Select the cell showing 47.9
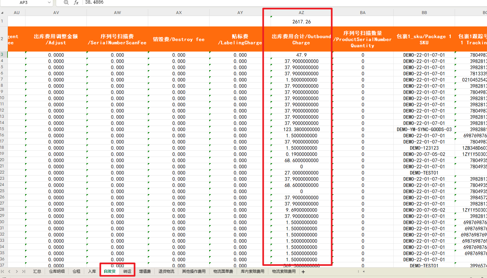Image resolution: width=487 pixels, height=278 pixels. point(302,55)
